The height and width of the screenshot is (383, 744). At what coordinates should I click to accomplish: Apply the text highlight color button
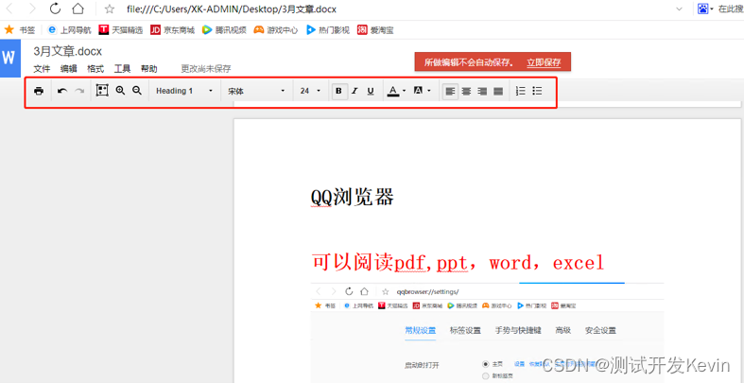coord(419,91)
